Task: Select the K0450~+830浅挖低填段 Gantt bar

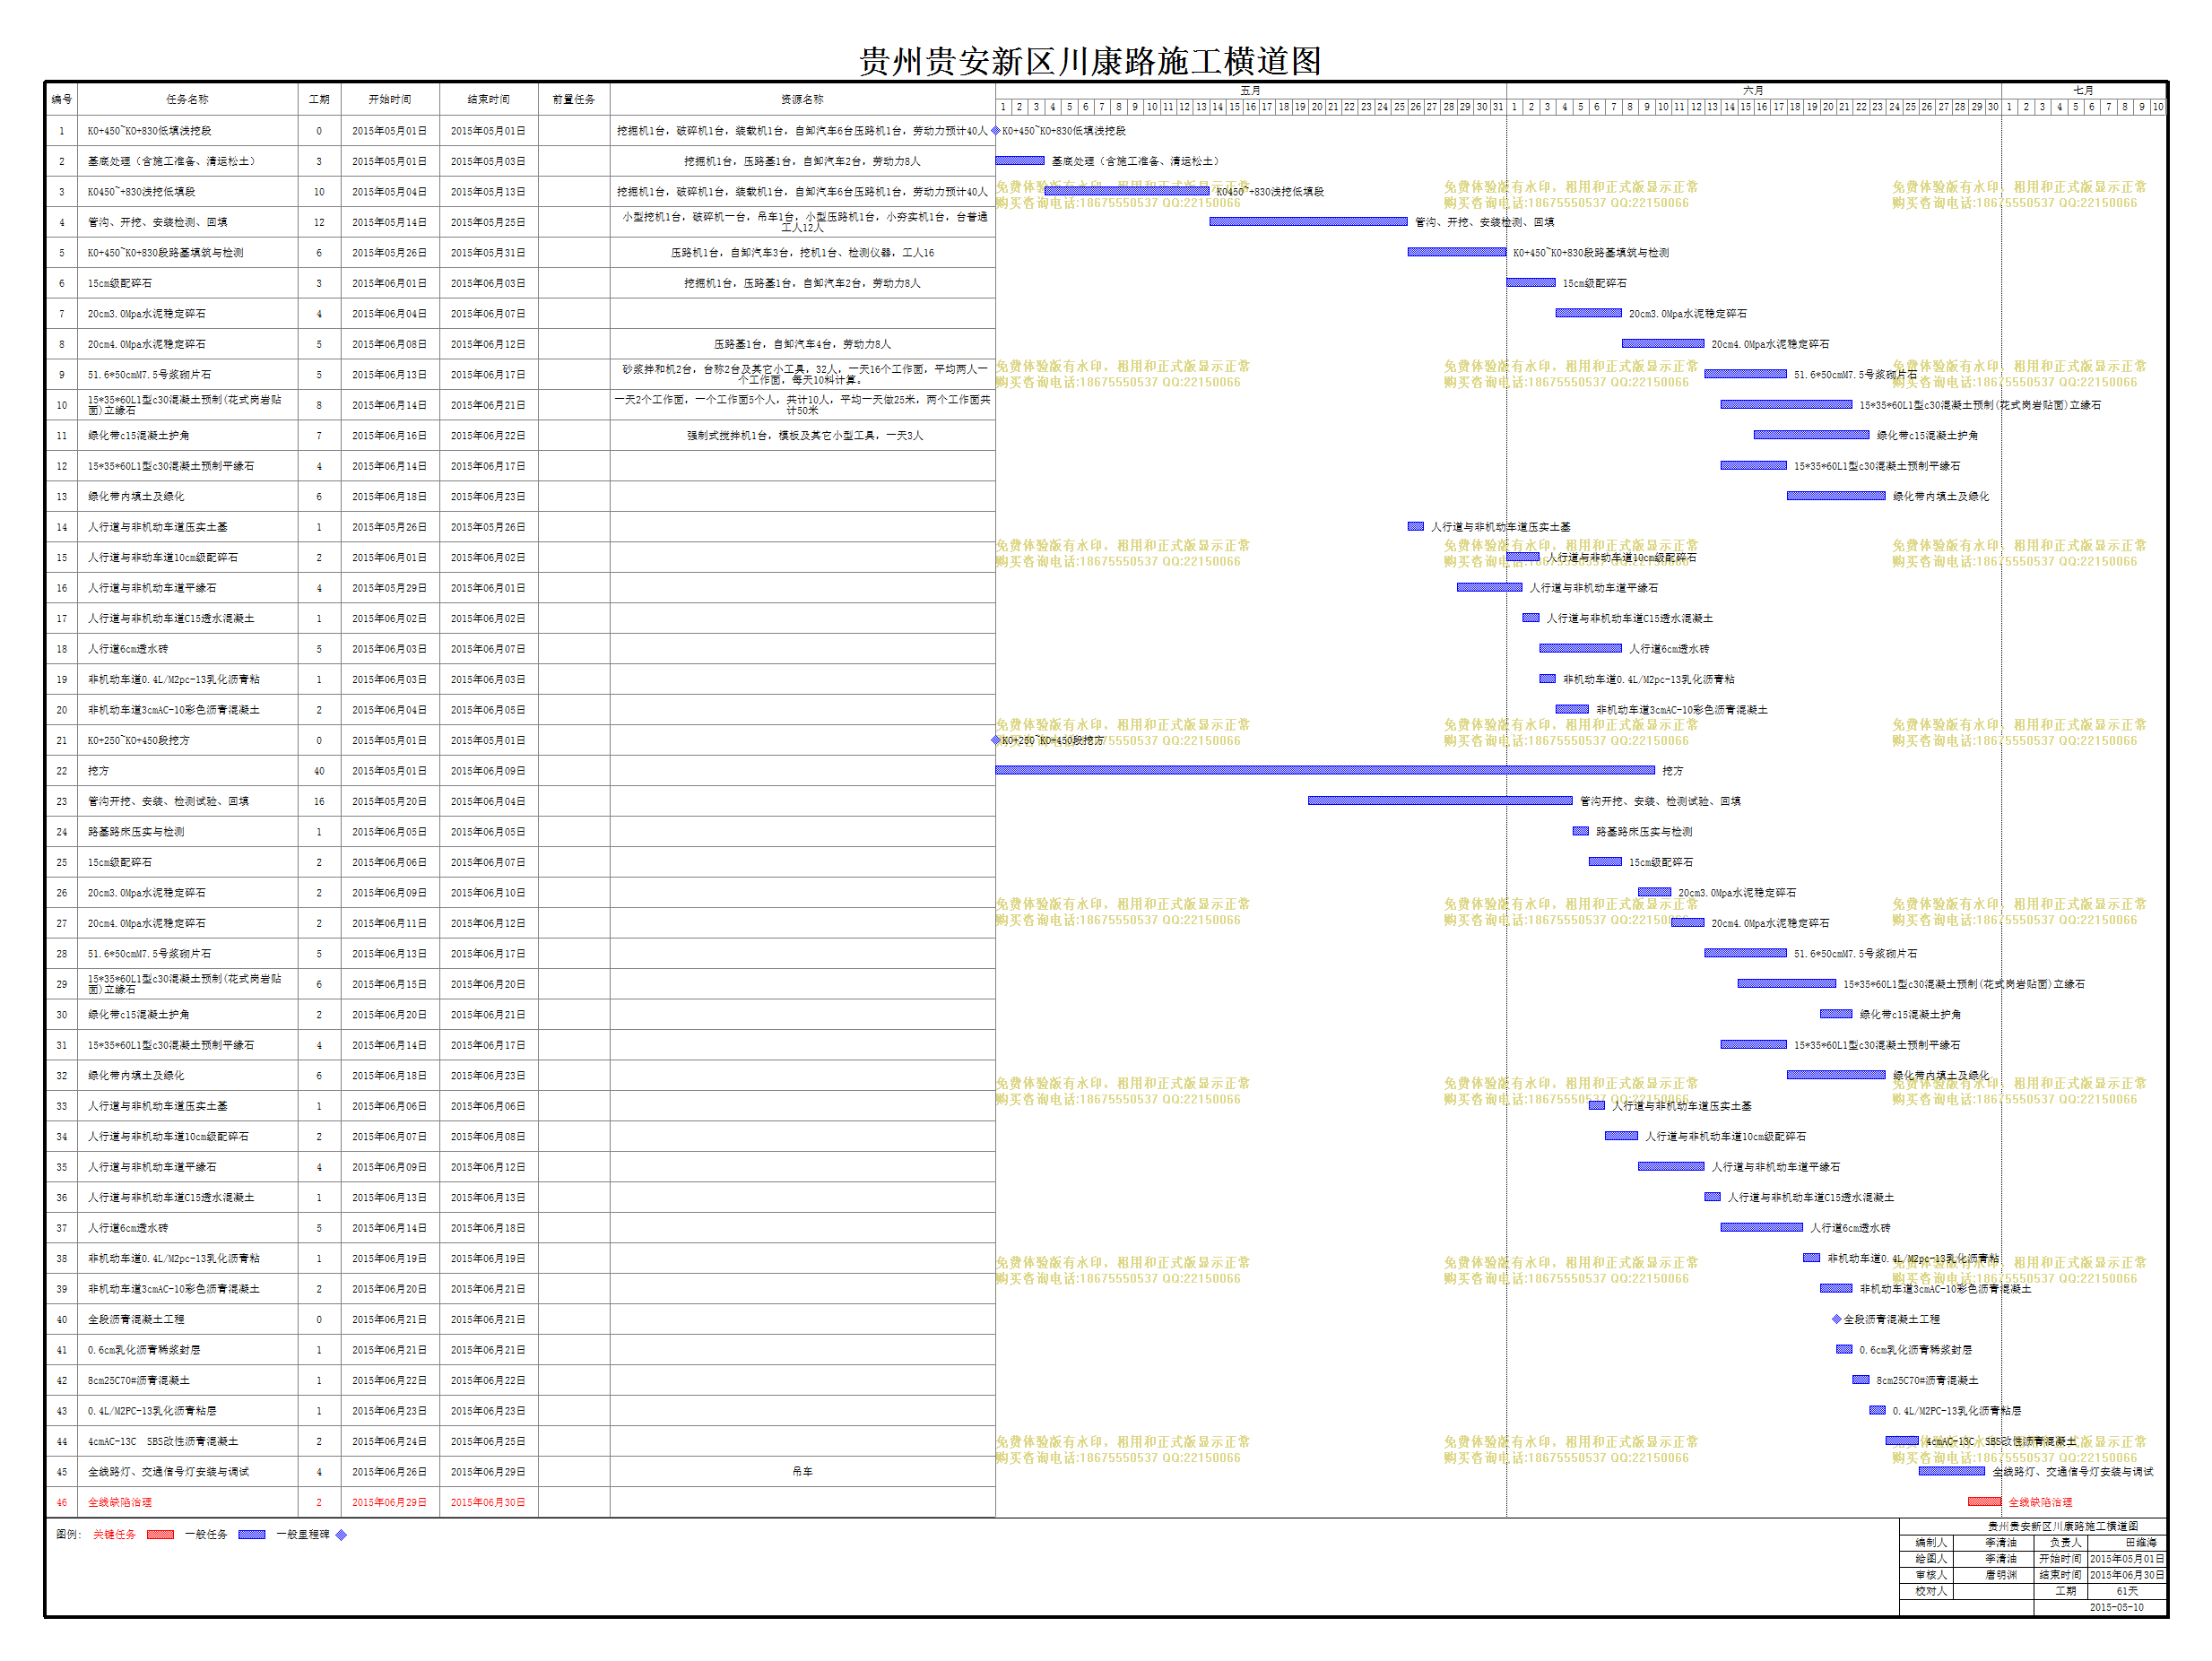Action: coord(1127,191)
